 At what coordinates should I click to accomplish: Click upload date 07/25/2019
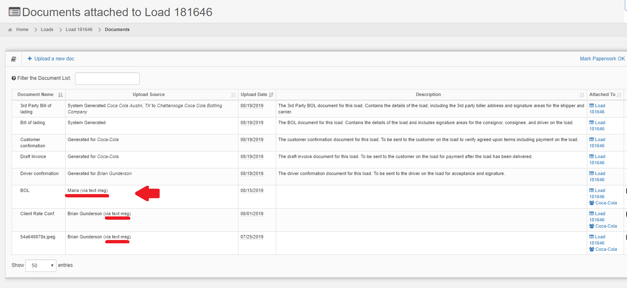click(x=252, y=237)
